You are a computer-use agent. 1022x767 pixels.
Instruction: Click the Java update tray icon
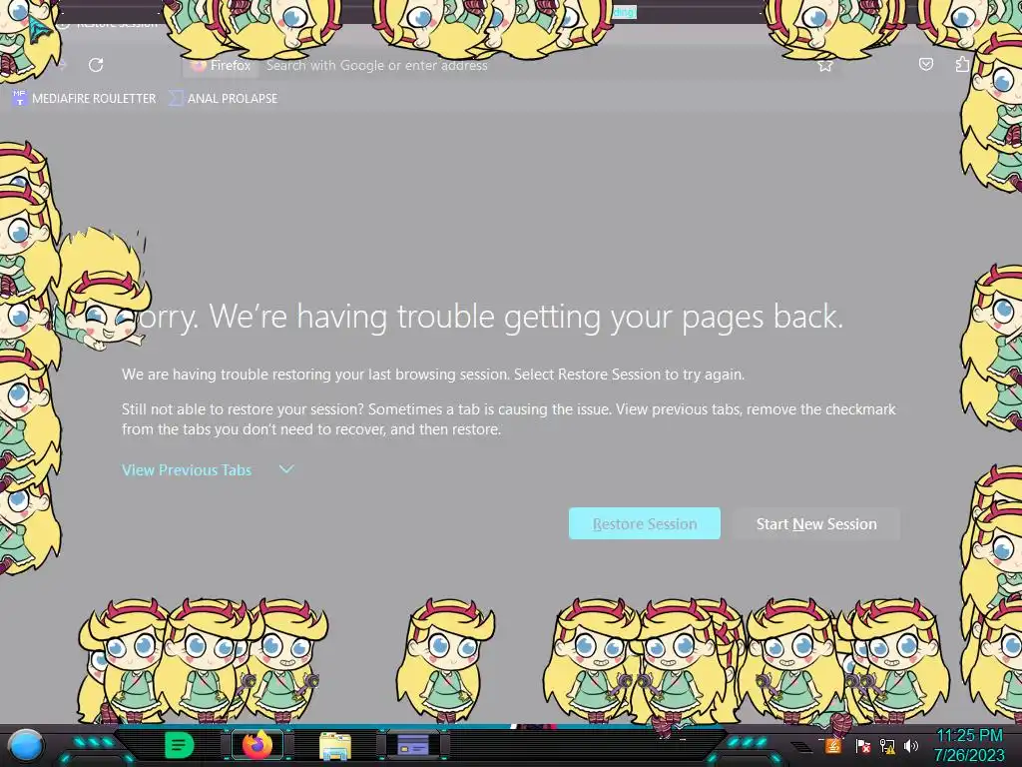pyautogui.click(x=832, y=745)
